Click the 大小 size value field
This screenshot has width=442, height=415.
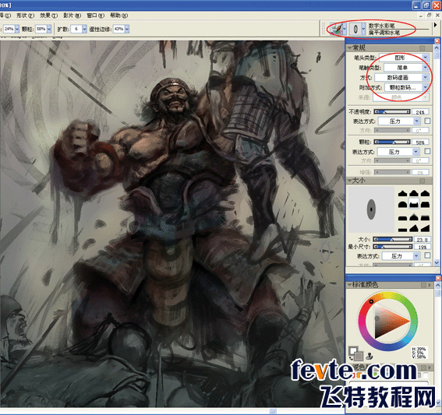click(423, 240)
